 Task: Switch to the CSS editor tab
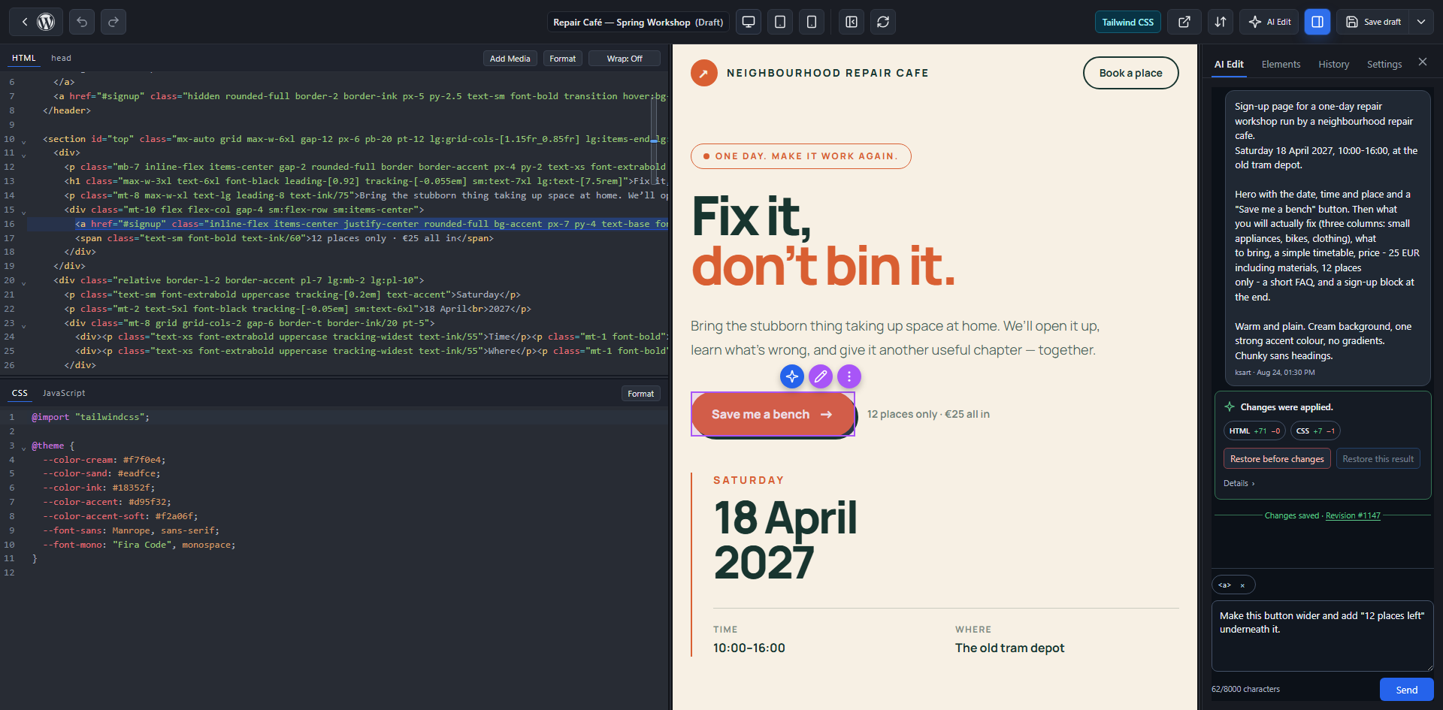[20, 393]
